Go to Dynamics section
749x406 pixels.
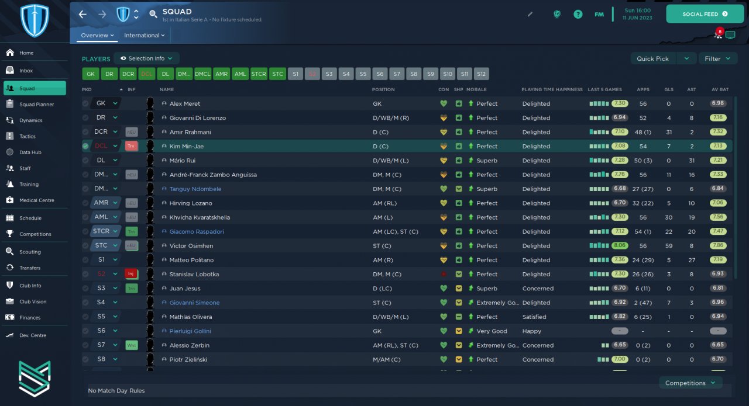(33, 120)
